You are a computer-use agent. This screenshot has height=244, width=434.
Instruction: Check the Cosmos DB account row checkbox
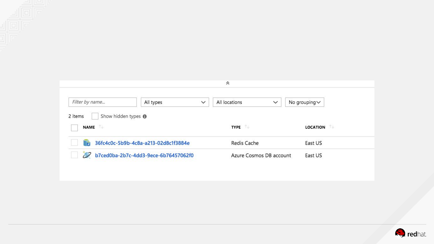click(x=74, y=155)
